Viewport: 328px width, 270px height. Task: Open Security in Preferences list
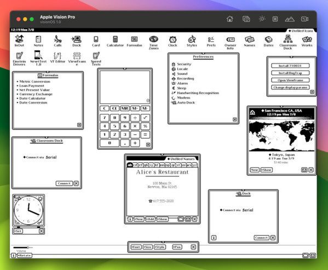click(x=182, y=64)
